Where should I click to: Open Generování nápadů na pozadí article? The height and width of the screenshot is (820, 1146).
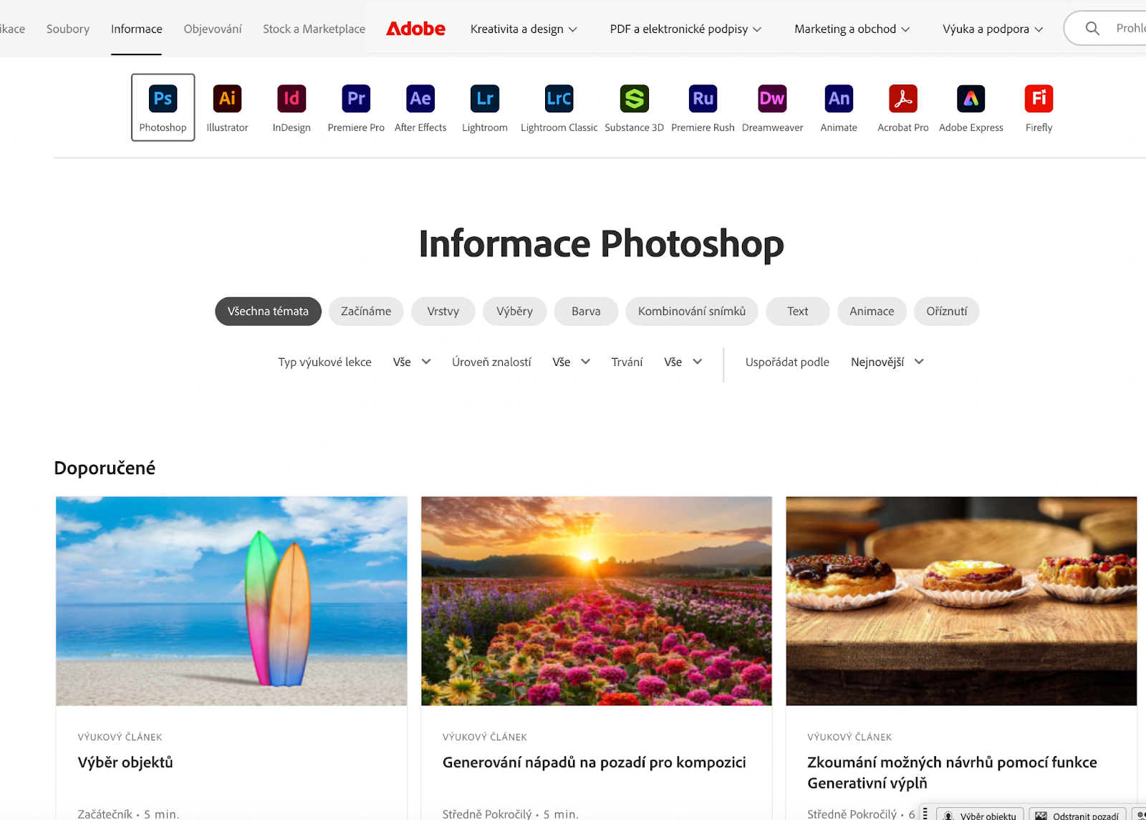point(594,763)
